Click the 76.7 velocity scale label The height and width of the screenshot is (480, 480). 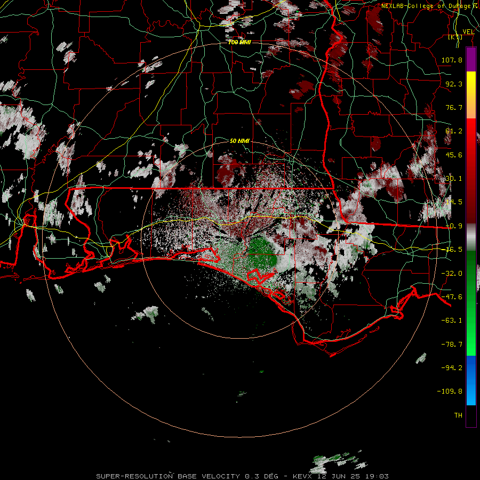454,107
